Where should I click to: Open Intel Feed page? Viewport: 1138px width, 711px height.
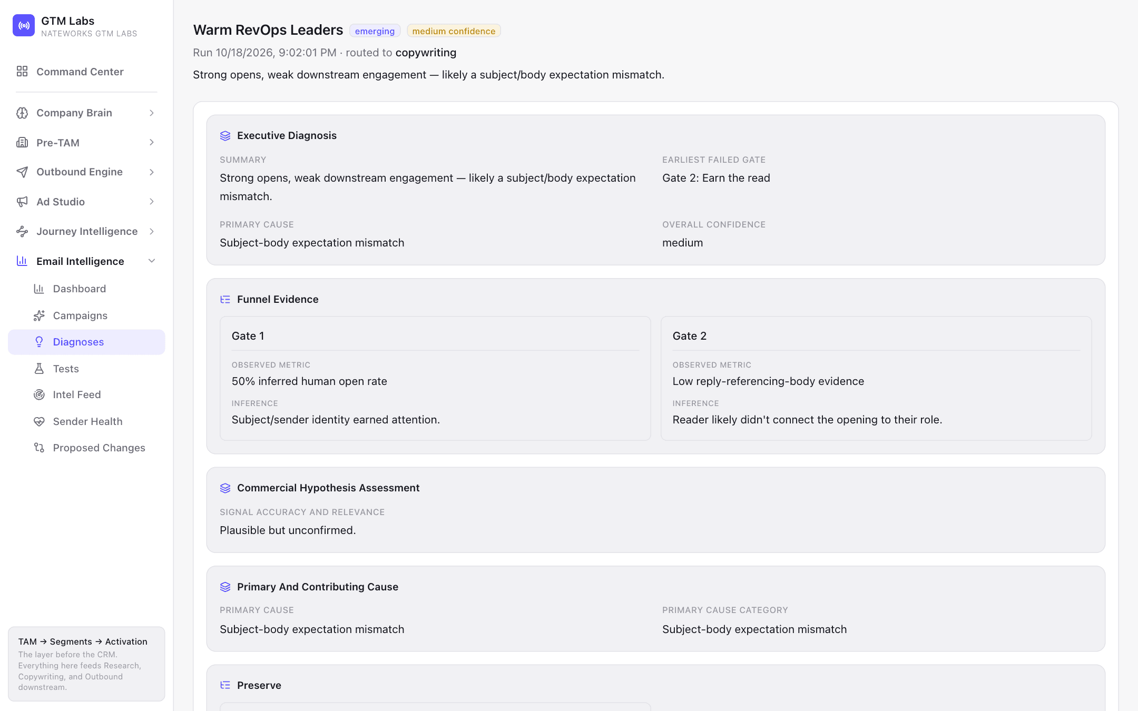pos(86,394)
